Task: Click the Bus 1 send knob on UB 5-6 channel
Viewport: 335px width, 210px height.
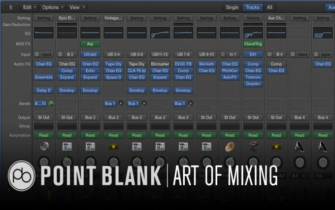Action: 144,104
